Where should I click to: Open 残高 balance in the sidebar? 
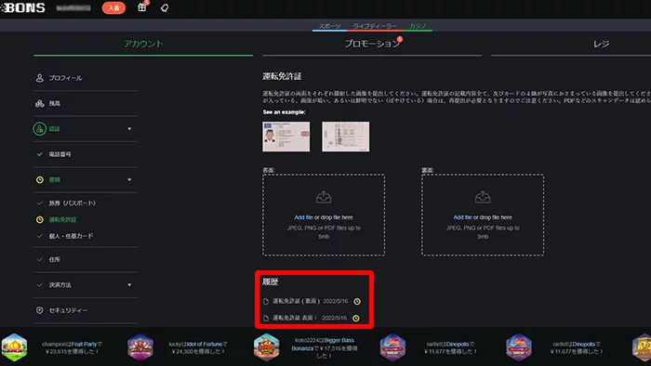click(x=54, y=104)
